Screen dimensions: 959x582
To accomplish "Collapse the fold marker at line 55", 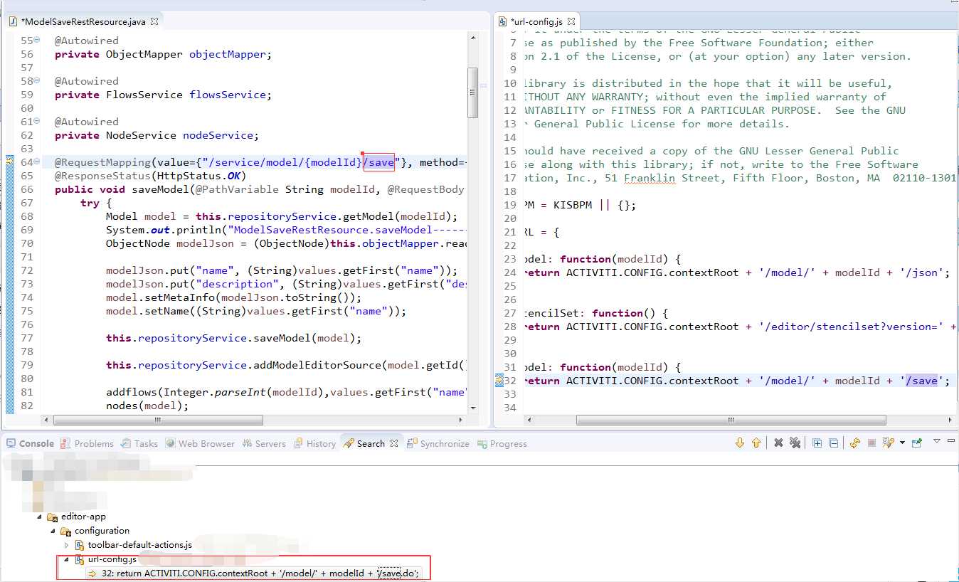I will point(37,40).
